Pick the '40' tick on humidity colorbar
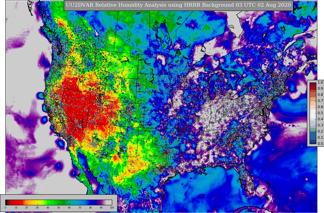The height and width of the screenshot is (213, 324). [48, 208]
